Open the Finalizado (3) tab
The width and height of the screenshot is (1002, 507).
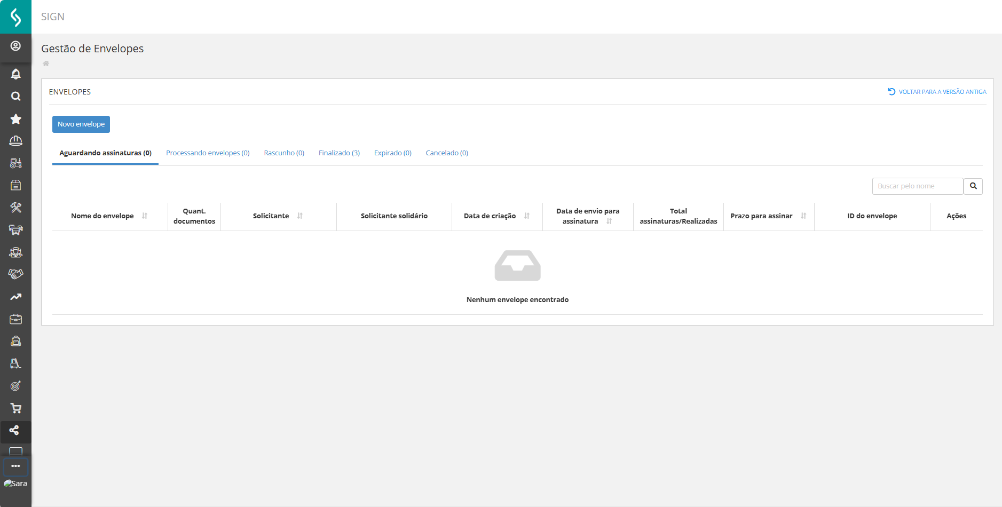tap(339, 153)
